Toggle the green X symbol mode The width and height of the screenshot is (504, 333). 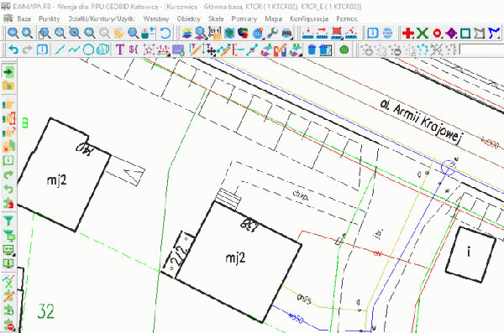[423, 33]
